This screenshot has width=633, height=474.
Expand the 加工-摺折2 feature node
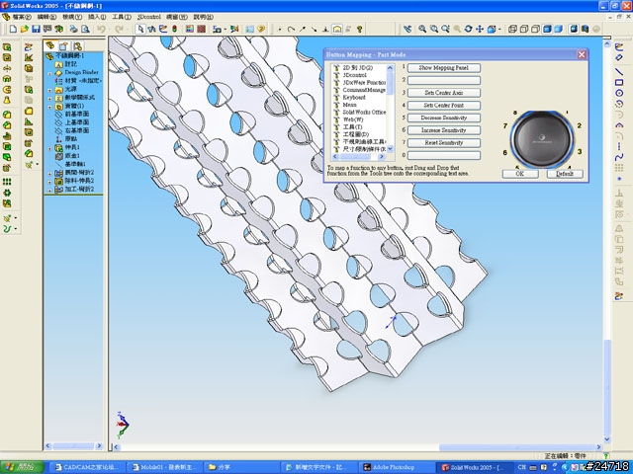50,190
